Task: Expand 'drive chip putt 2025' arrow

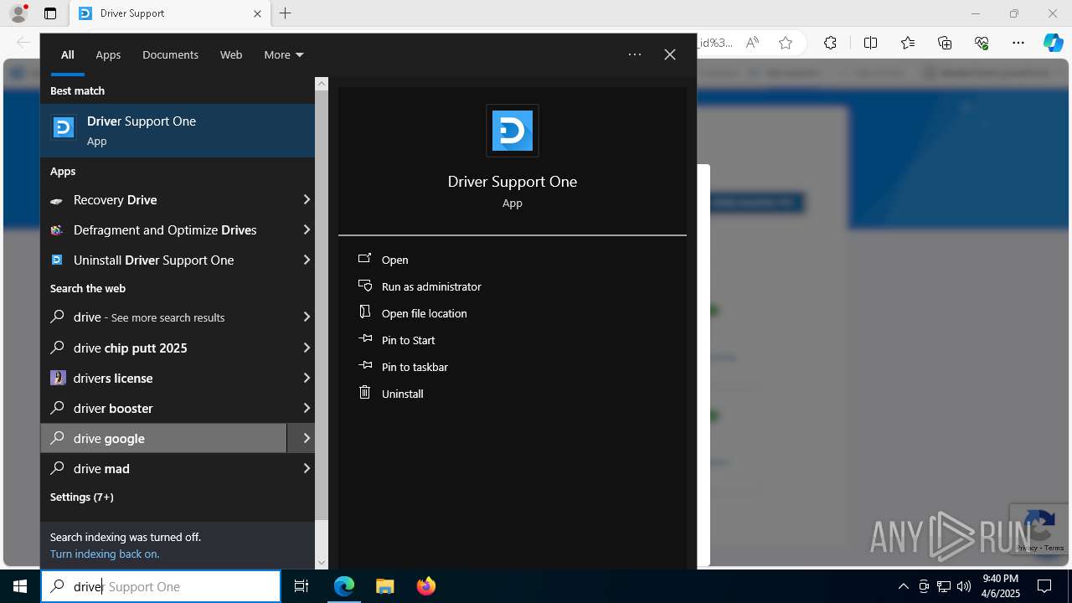Action: 306,348
